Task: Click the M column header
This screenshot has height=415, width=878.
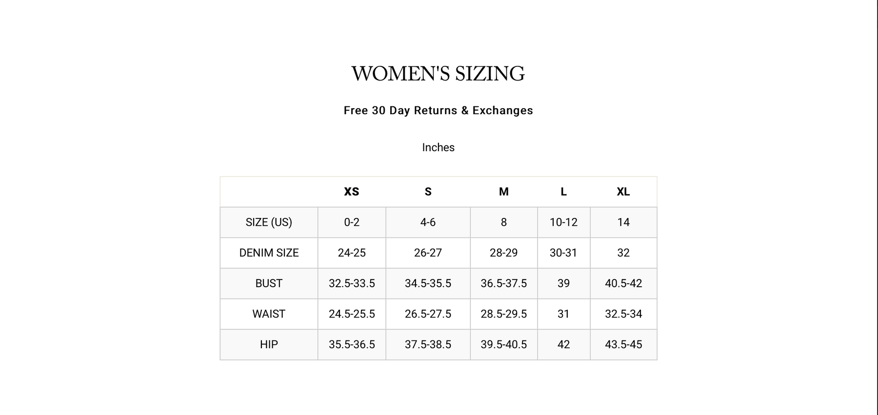Action: coord(503,192)
